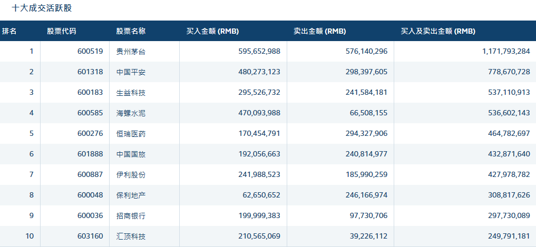This screenshot has width=536, height=247.
Task: Select stock code 600036
Action: pyautogui.click(x=90, y=215)
